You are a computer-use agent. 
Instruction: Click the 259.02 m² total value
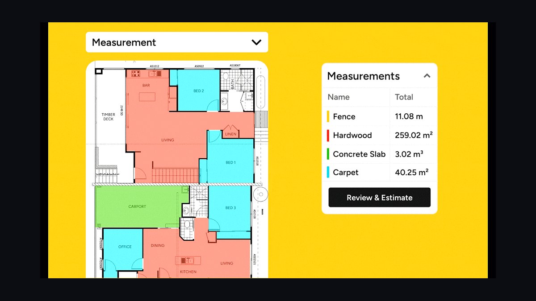[x=414, y=135]
